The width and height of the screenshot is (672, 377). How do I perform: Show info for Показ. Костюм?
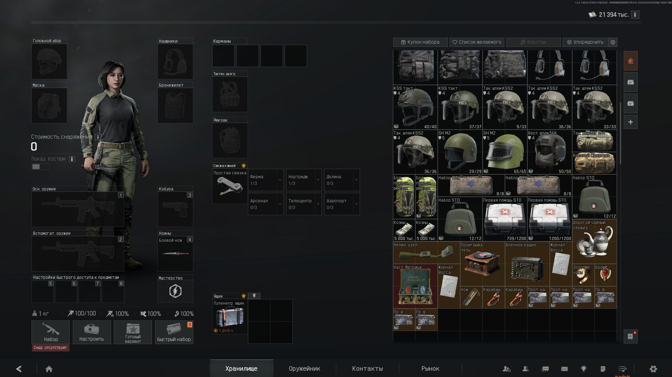[x=72, y=159]
